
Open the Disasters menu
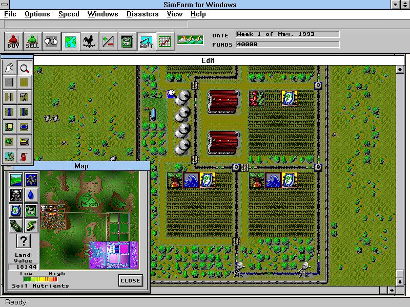pos(142,14)
